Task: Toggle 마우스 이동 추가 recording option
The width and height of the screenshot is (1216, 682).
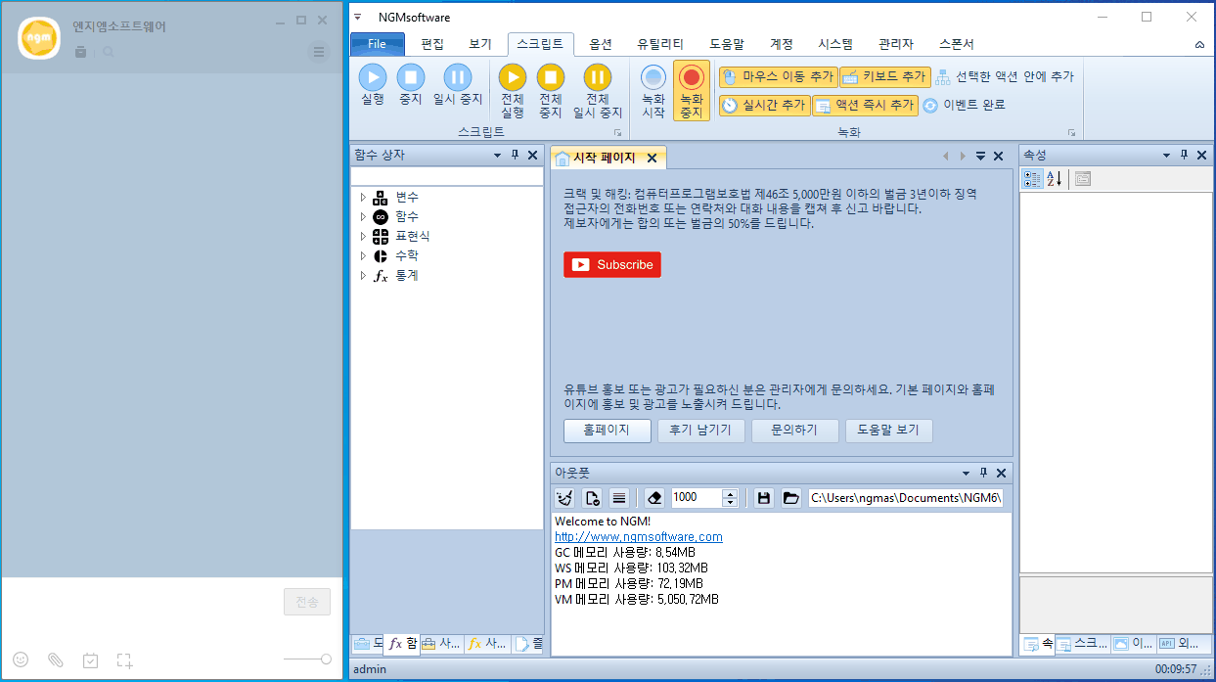Action: pos(779,76)
